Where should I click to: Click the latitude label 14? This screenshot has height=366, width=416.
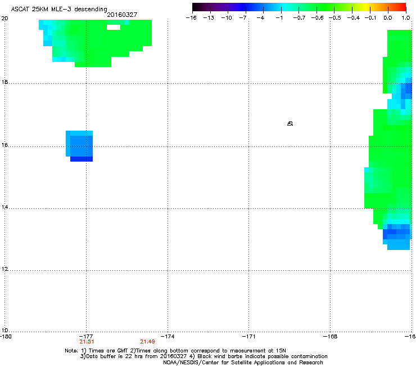pyautogui.click(x=4, y=207)
